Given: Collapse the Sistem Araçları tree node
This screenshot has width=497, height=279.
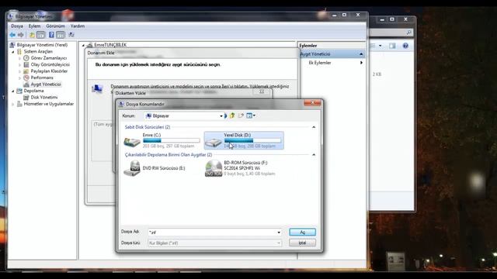Looking at the screenshot, I should pyautogui.click(x=13, y=52).
